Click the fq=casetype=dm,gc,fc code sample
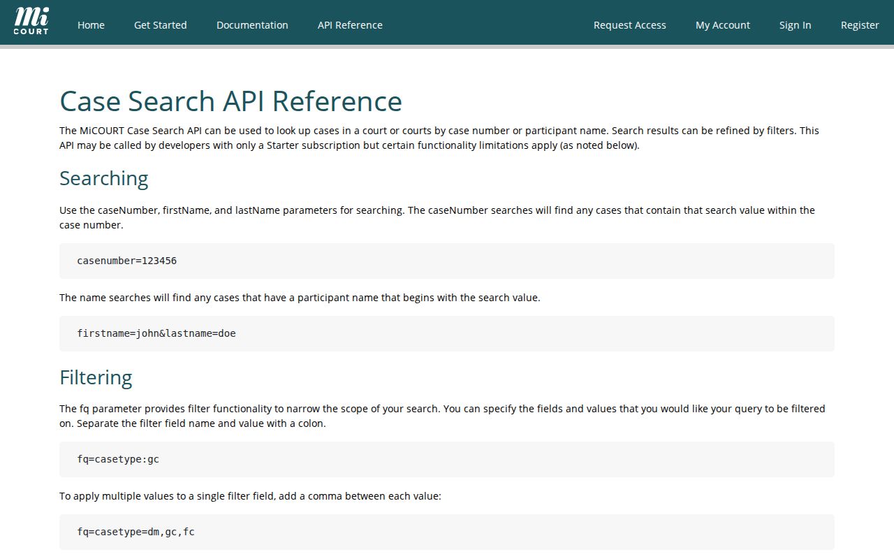Screen dimensions: 894x559 click(447, 532)
